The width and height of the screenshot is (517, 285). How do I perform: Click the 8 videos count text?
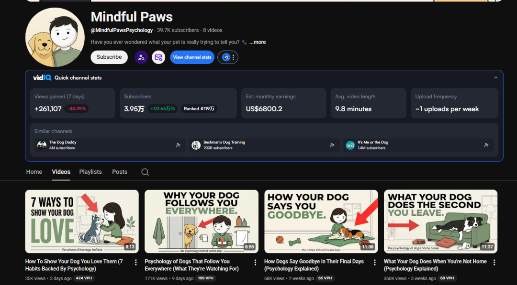tap(213, 30)
